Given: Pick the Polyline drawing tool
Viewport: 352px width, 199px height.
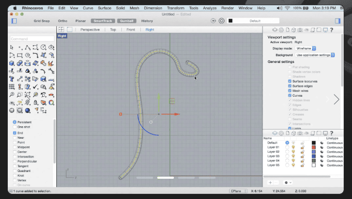Looking at the screenshot, I should coord(28,47).
